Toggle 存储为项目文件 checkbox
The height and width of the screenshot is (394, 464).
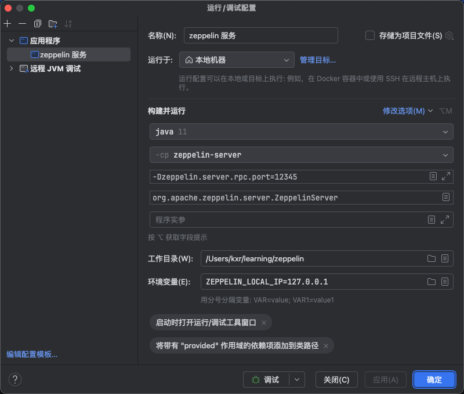(370, 35)
